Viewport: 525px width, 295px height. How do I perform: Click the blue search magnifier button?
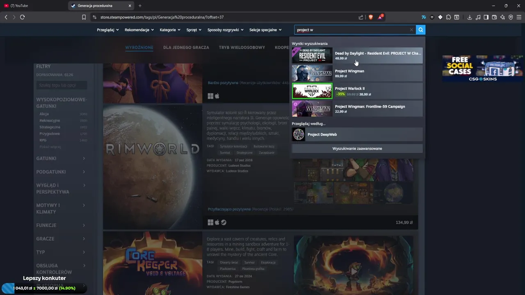coord(420,30)
